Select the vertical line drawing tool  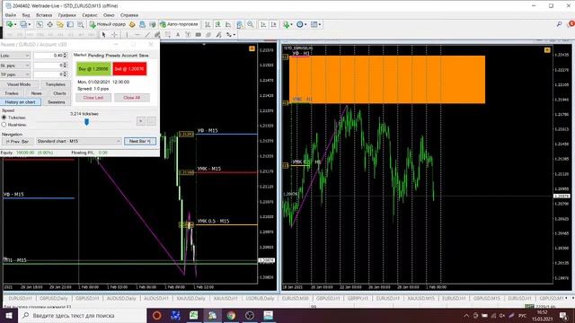(127, 35)
